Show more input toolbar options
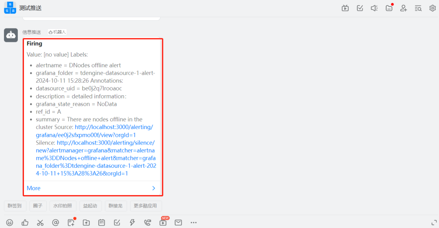The height and width of the screenshot is (228, 439). tap(193, 223)
